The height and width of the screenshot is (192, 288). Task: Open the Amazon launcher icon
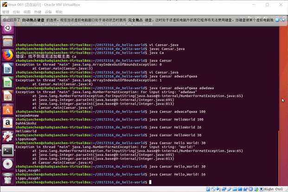(7, 123)
